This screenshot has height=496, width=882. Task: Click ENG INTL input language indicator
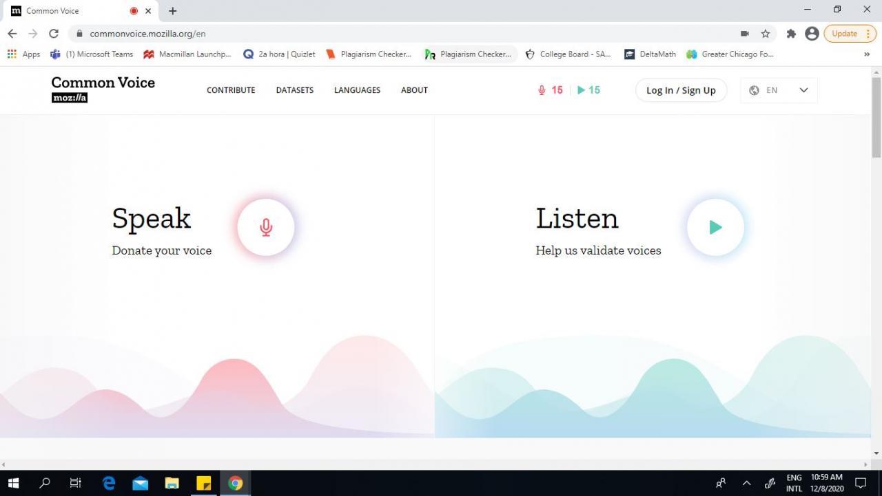coord(794,483)
